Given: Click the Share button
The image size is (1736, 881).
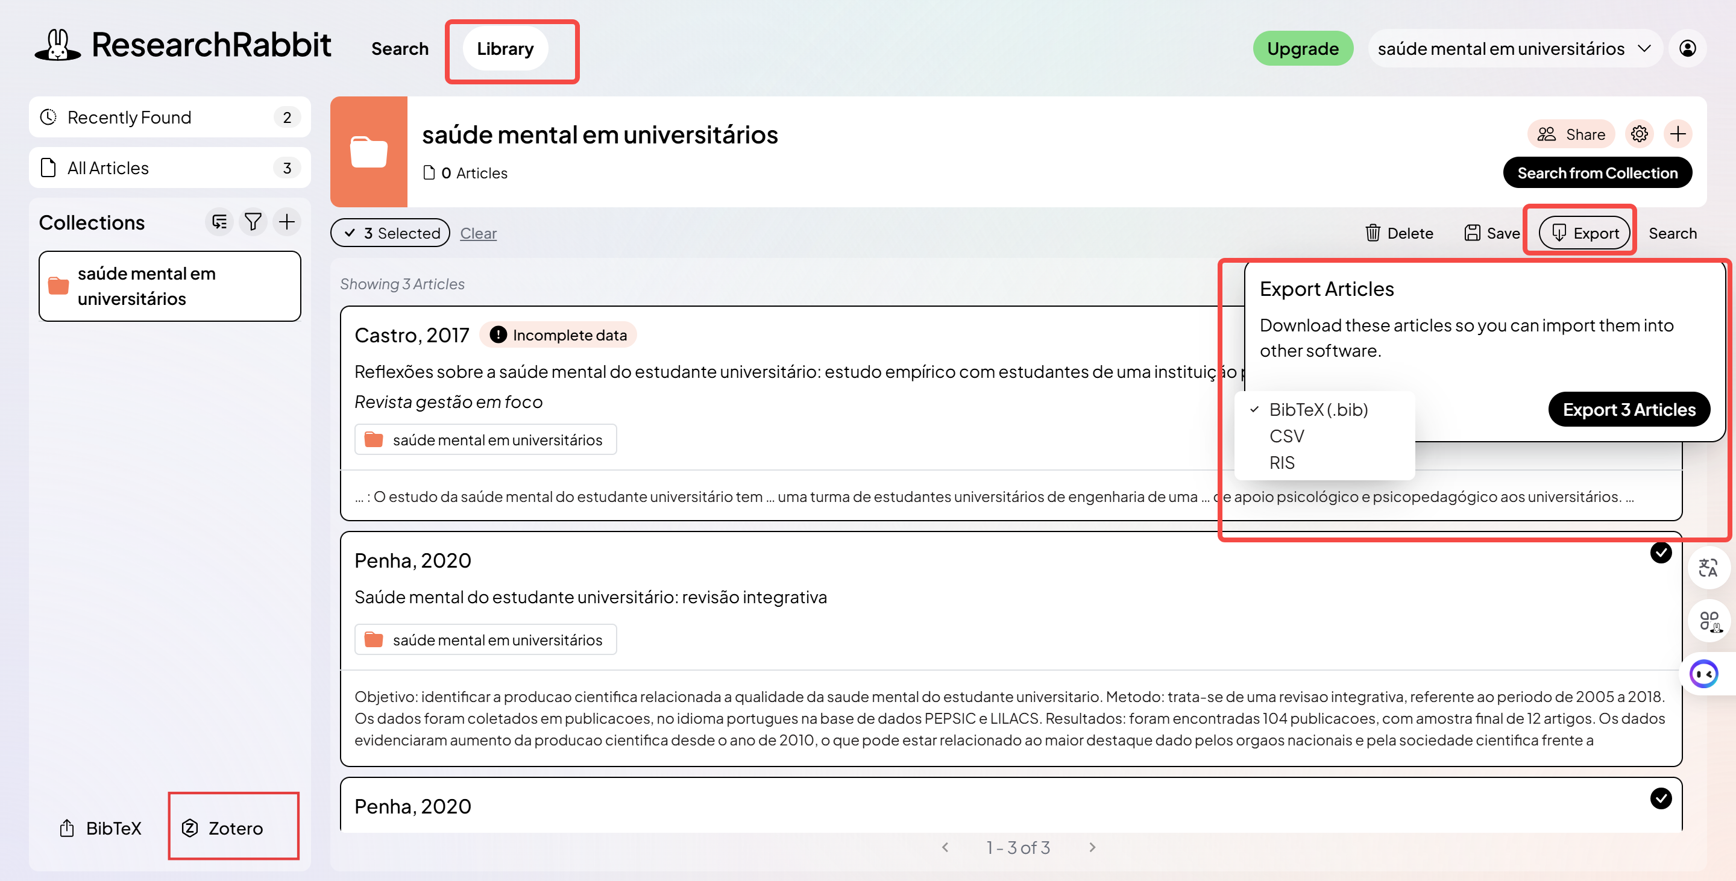Looking at the screenshot, I should tap(1571, 134).
